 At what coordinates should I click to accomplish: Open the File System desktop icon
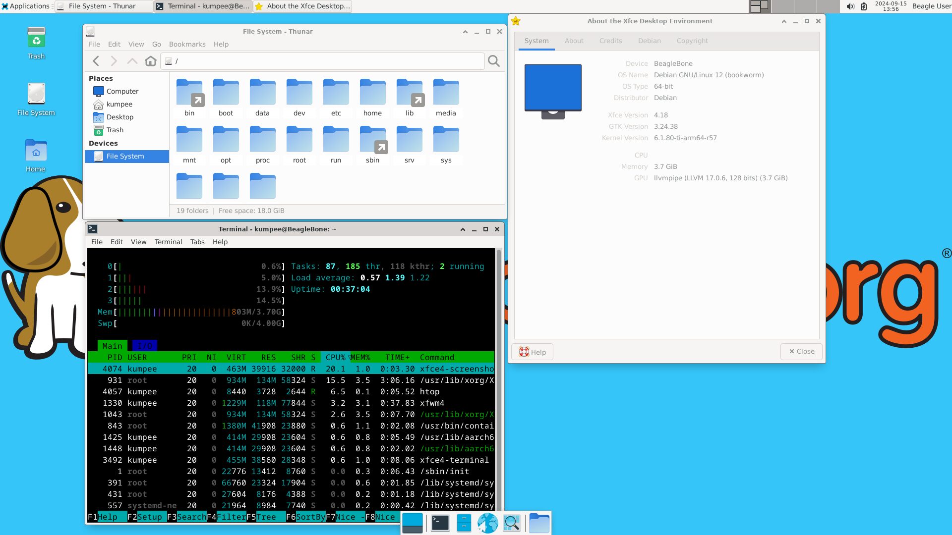tap(36, 99)
